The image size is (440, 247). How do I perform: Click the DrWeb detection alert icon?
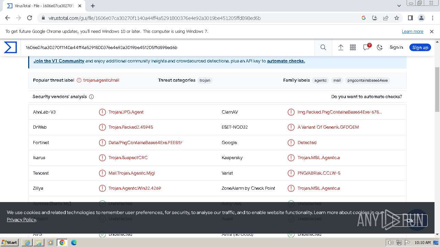point(102,127)
